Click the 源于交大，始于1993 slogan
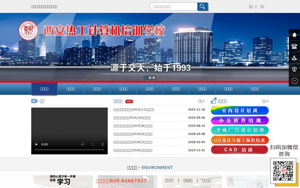 pos(150,68)
